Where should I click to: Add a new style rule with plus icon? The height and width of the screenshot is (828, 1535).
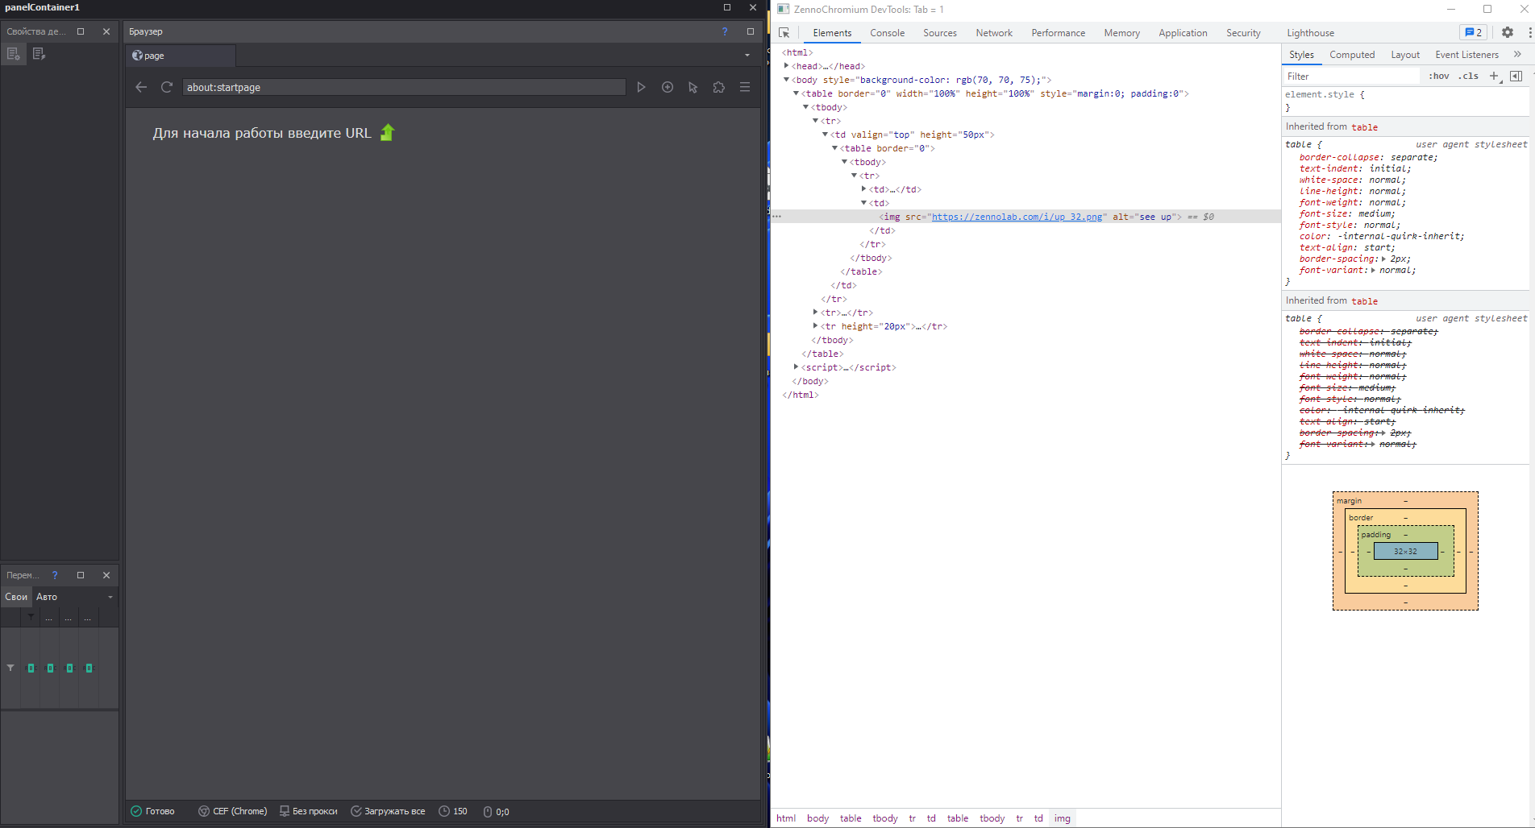click(1494, 76)
